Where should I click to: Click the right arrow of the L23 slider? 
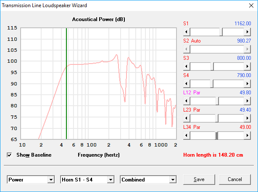247,118
